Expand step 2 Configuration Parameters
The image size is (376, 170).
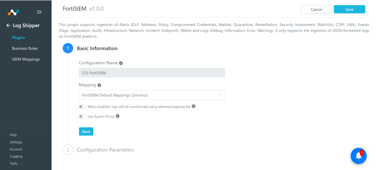105,150
